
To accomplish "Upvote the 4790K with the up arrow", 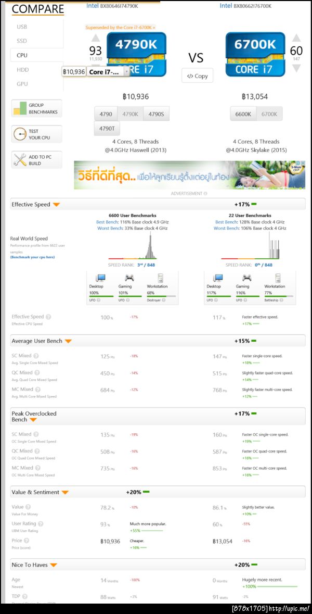I will [x=96, y=38].
